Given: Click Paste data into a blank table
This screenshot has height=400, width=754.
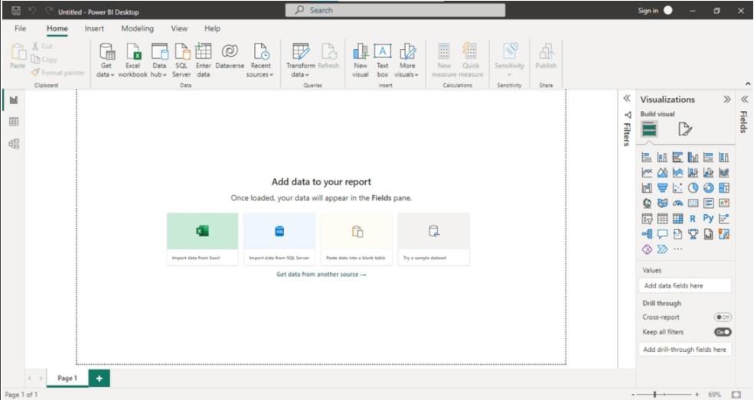Looking at the screenshot, I should 356,239.
